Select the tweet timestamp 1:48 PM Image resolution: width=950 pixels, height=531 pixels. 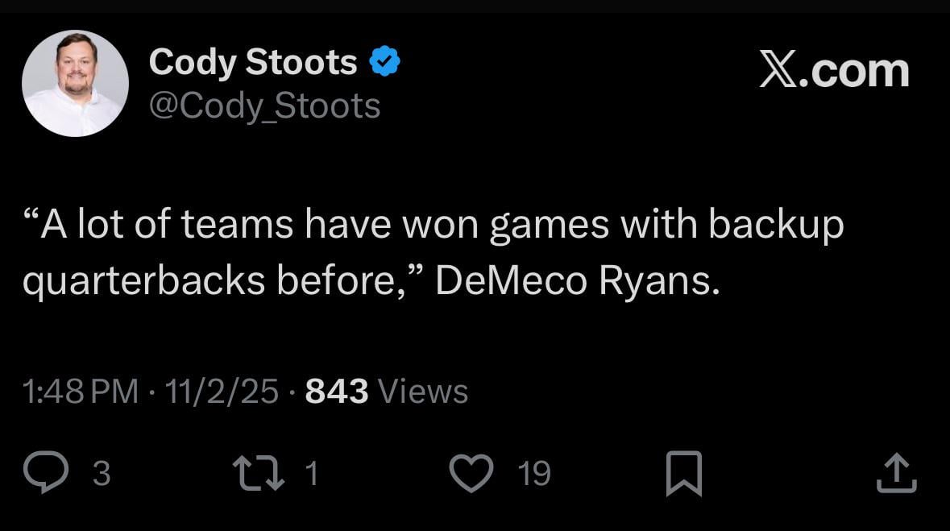[76, 391]
